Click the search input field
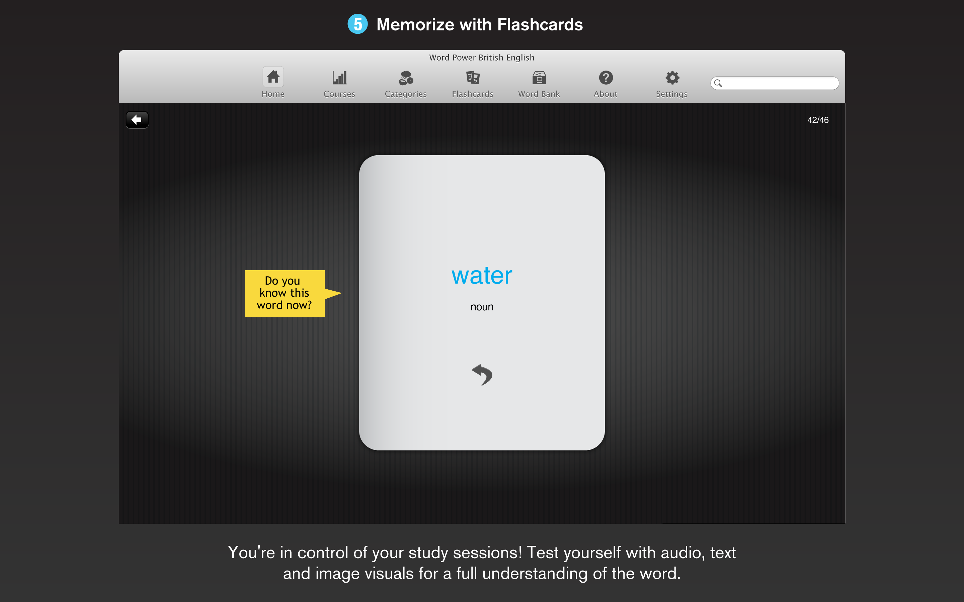The width and height of the screenshot is (964, 602). [x=775, y=83]
